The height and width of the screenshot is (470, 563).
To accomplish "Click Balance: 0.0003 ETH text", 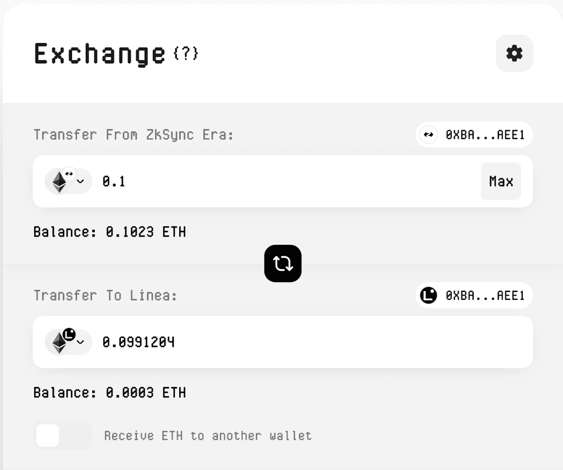I will coord(109,392).
